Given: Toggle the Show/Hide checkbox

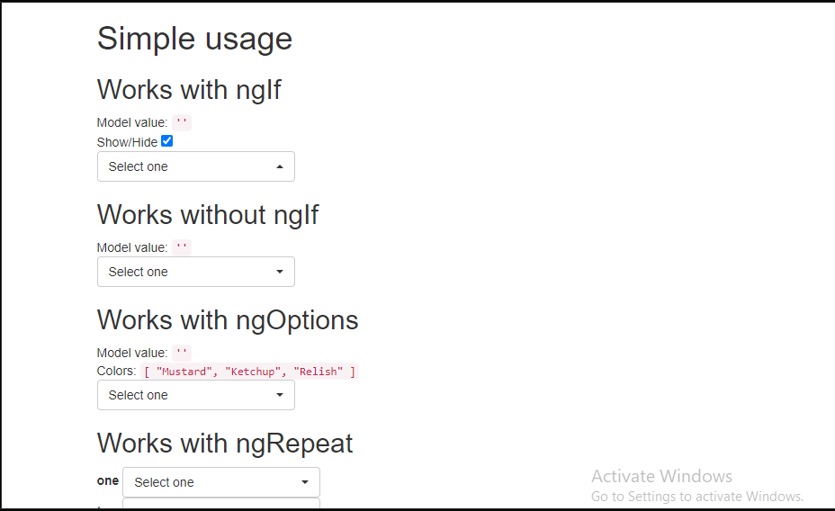Looking at the screenshot, I should point(166,141).
